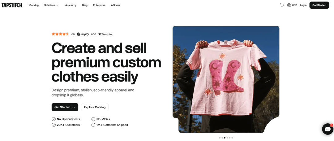Image resolution: width=334 pixels, height=141 pixels.
Task: Open the shopping cart icon
Action: [x=282, y=5]
